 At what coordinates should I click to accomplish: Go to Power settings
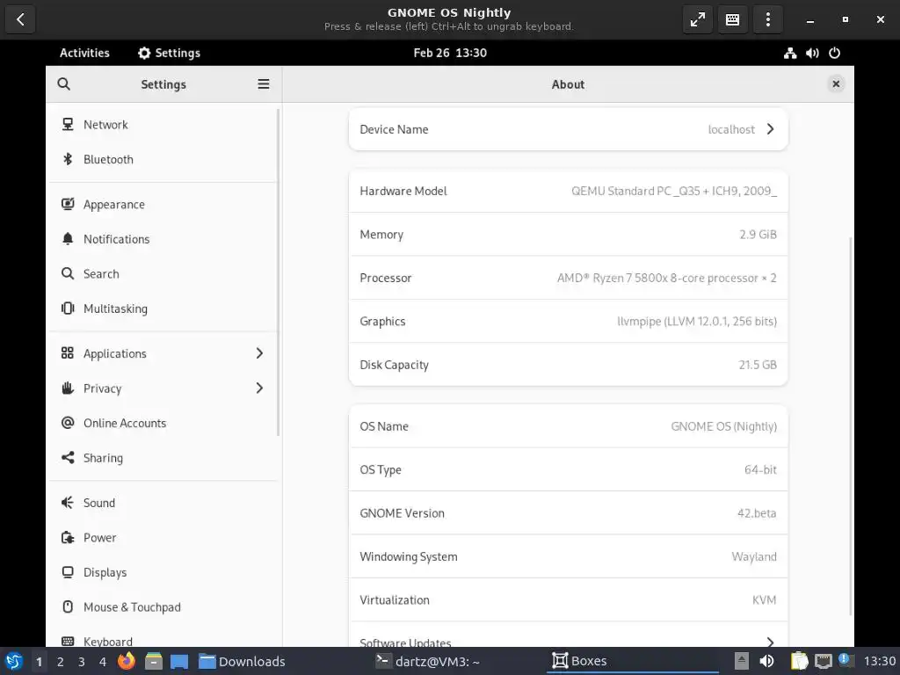[163, 538]
